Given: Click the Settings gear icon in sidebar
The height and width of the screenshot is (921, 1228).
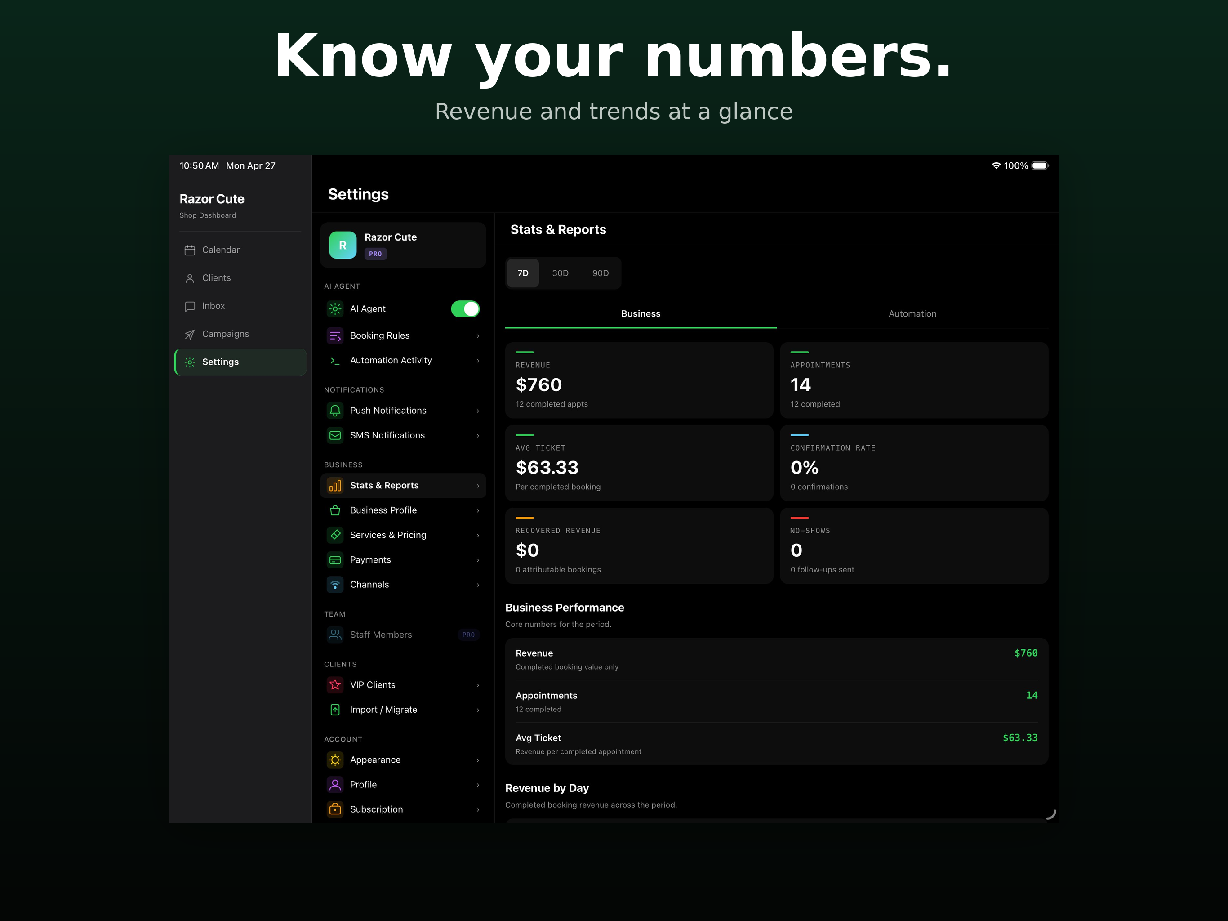Looking at the screenshot, I should pos(190,362).
